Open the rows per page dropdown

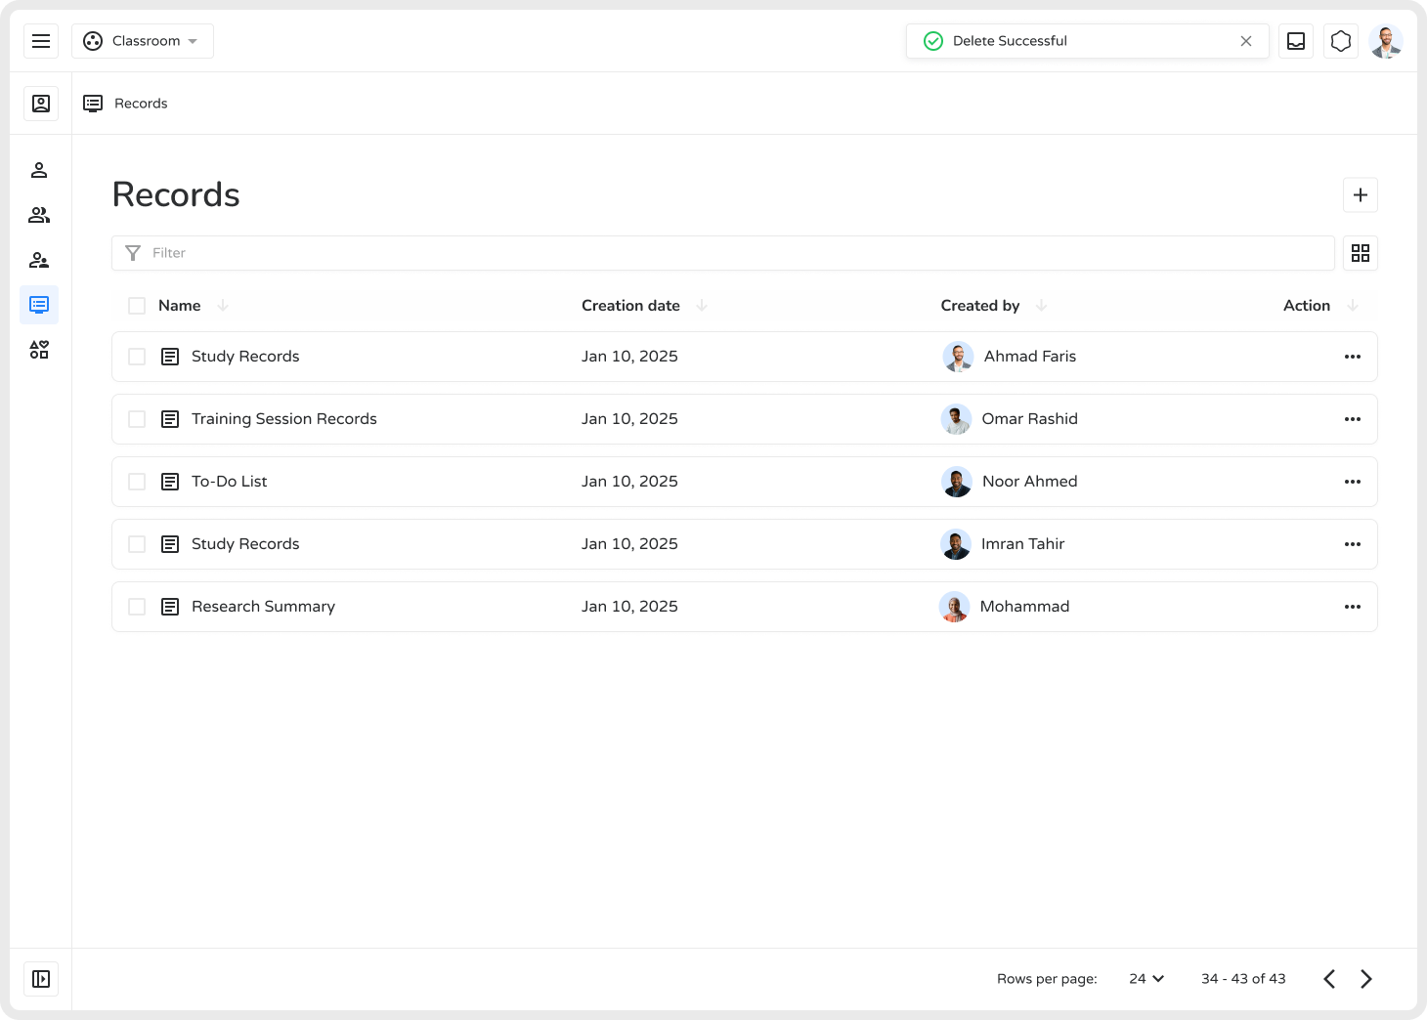pyautogui.click(x=1146, y=978)
